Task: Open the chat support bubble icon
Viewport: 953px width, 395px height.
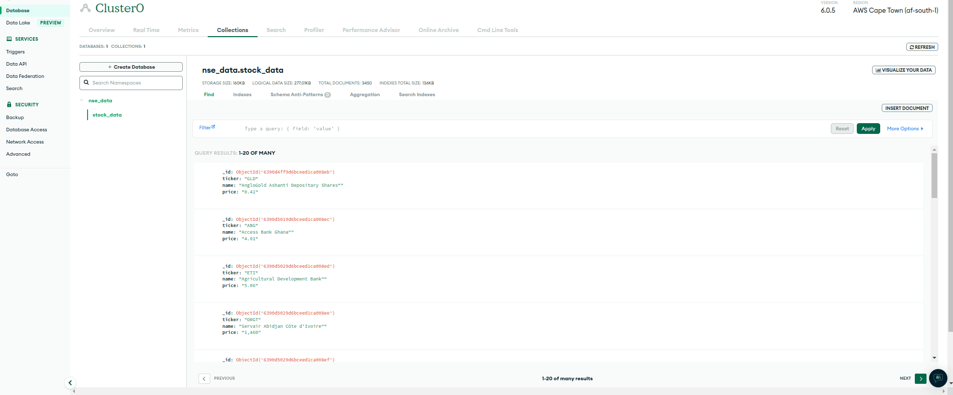Action: 938,378
